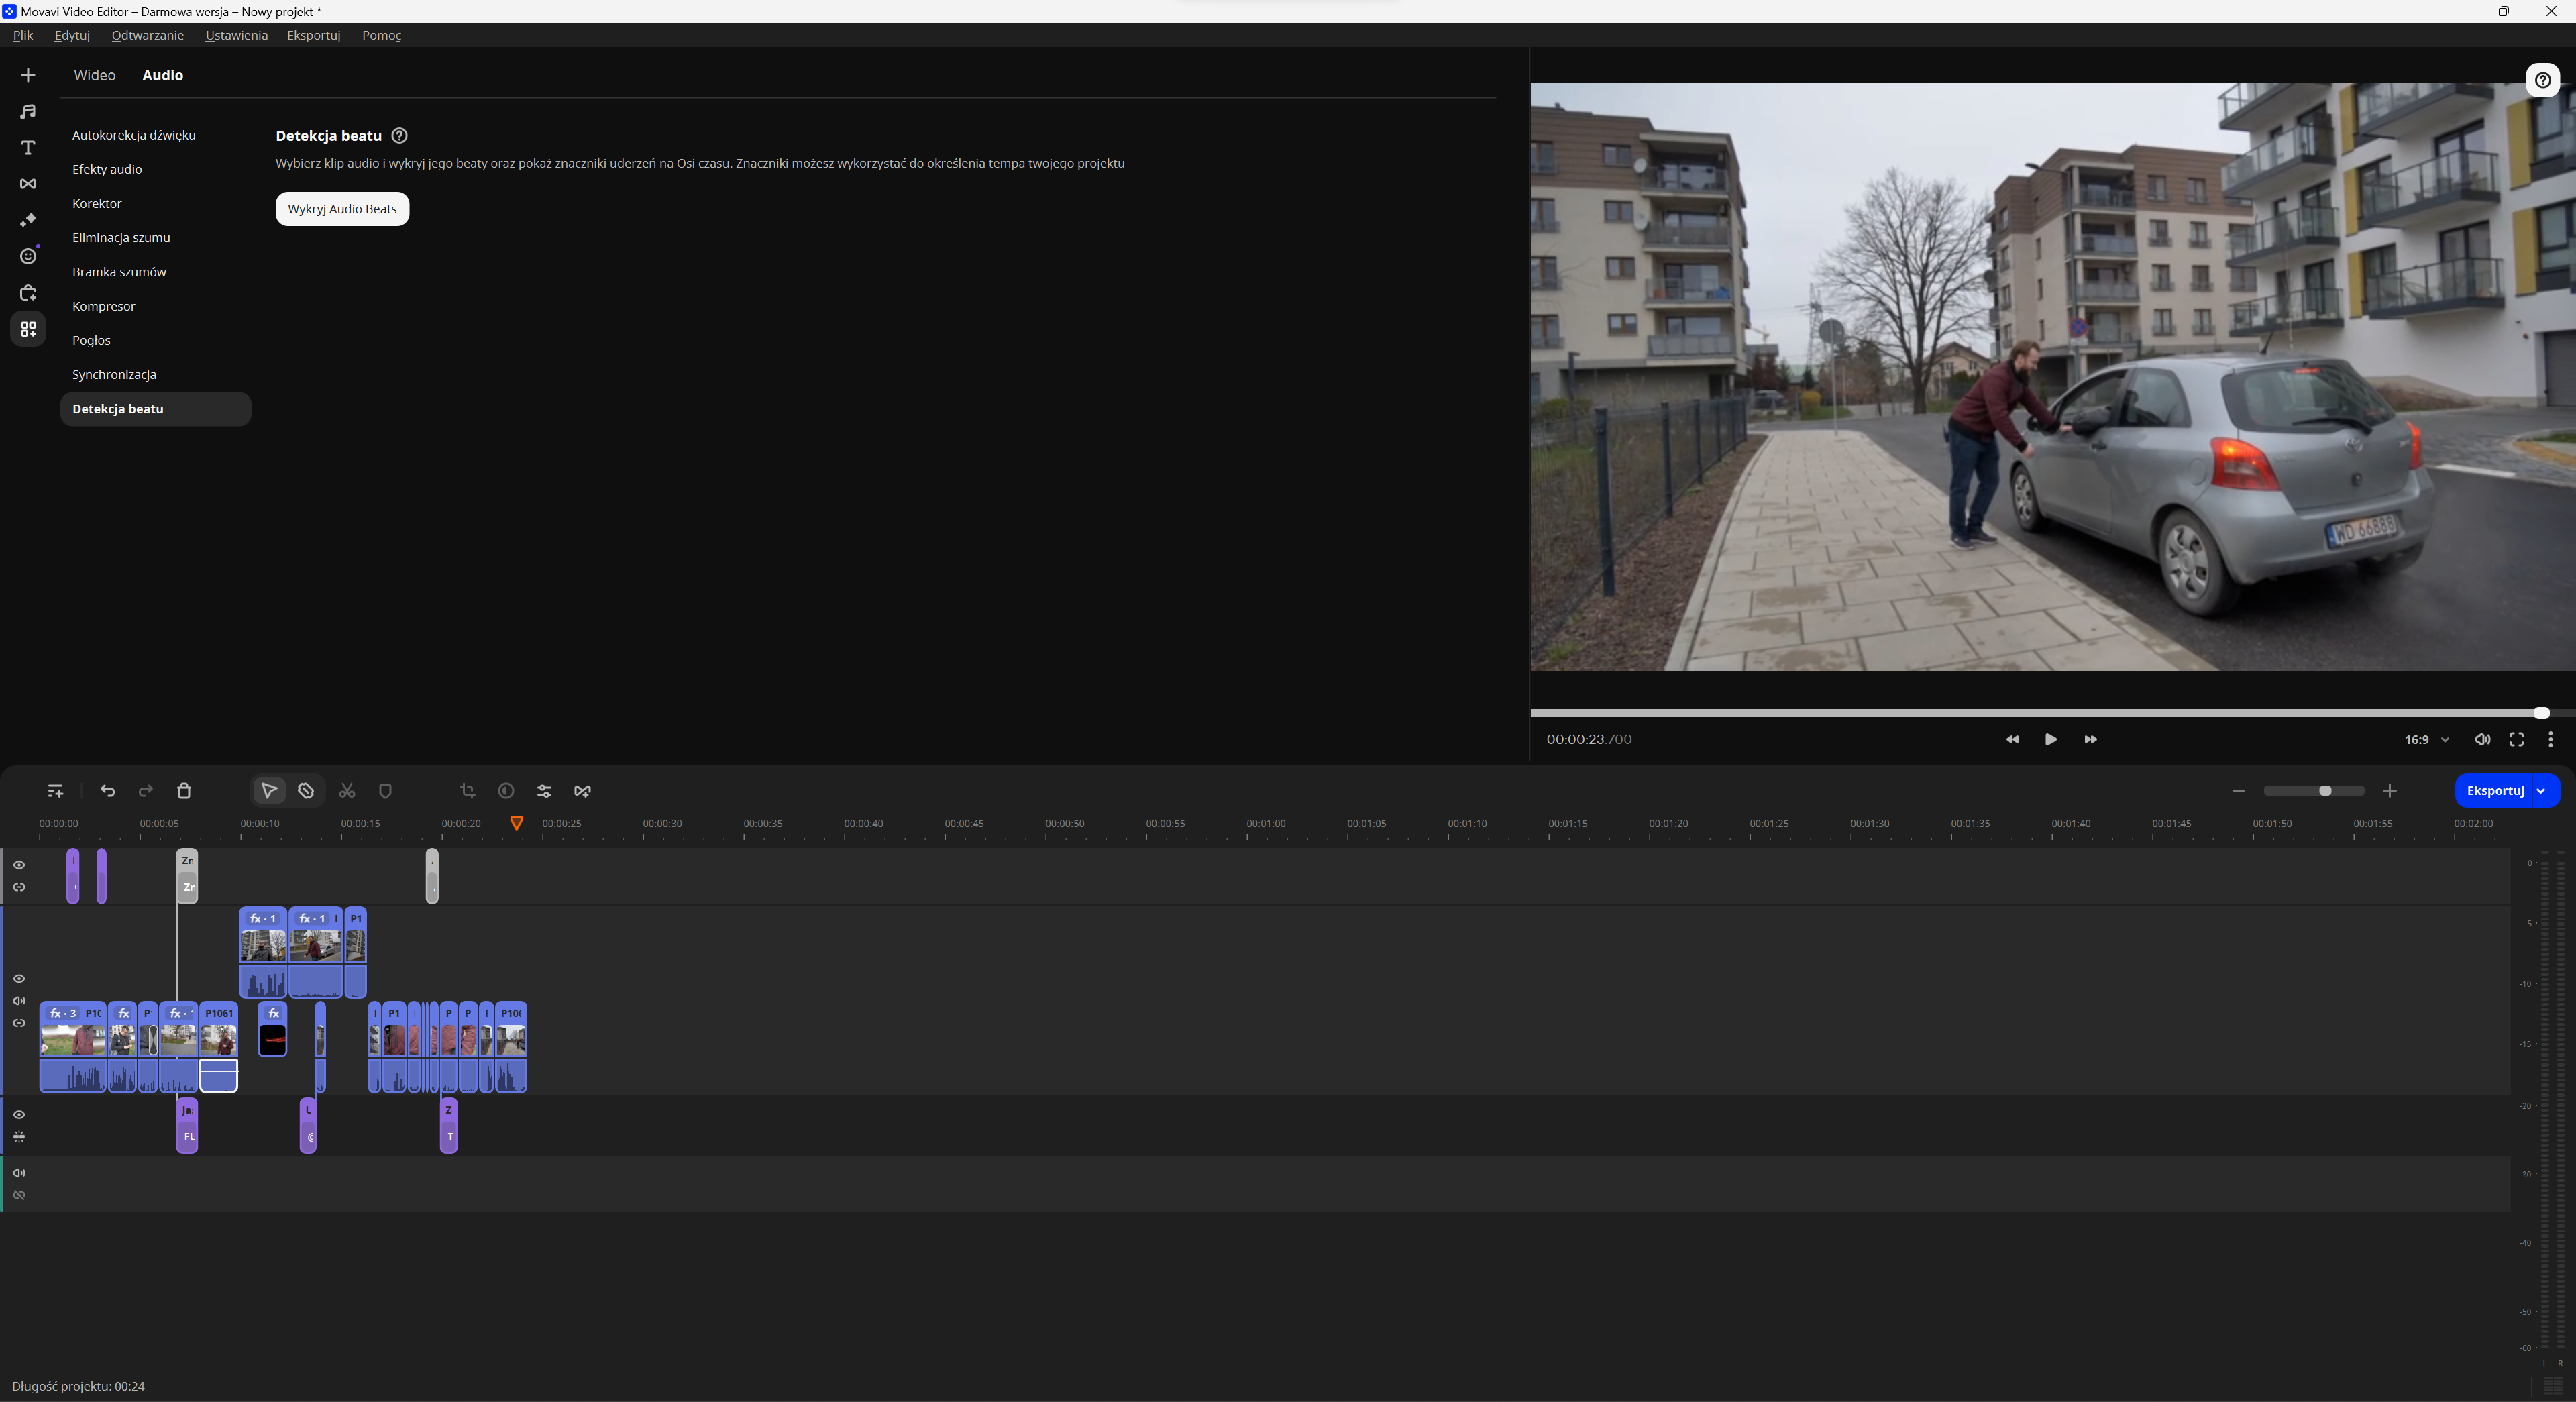Click the marker shield icon in timeline toolbar
2576x1402 pixels.
coord(385,791)
